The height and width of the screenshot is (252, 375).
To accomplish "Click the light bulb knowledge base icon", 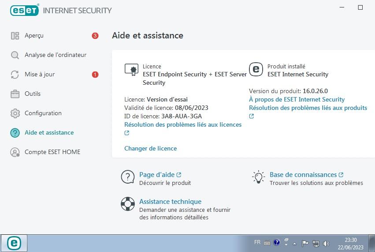I will point(258,177).
